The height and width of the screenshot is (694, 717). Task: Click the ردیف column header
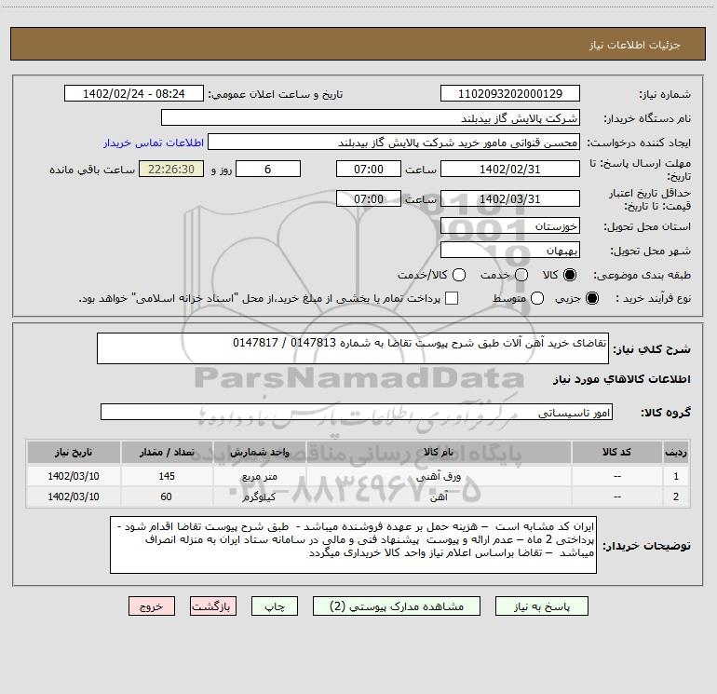point(676,453)
